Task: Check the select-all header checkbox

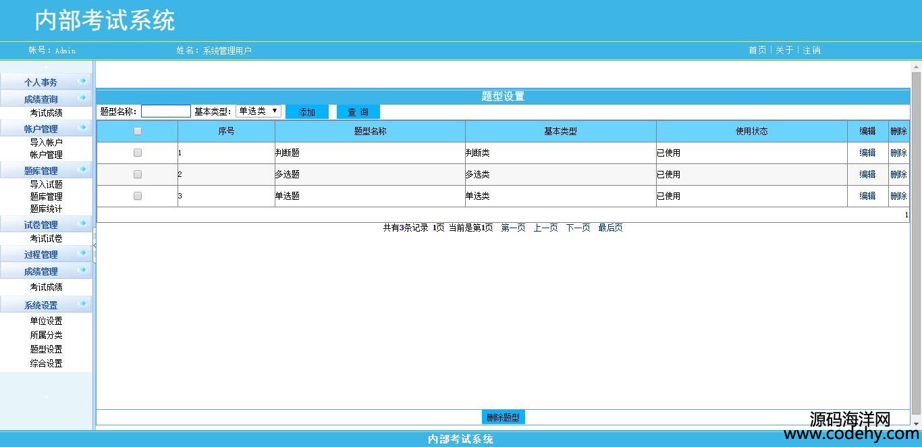Action: click(138, 132)
